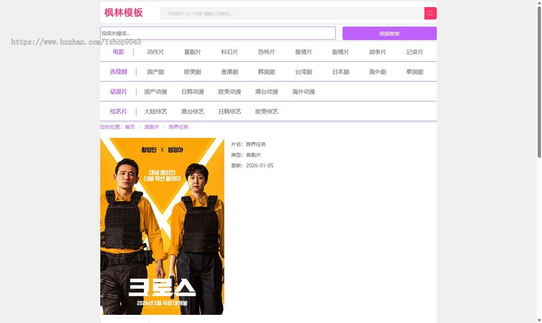The width and height of the screenshot is (542, 323).
Task: Go to 香港剧 subcategory
Action: click(229, 72)
